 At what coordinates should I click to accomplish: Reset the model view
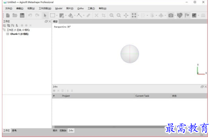coord(126,15)
